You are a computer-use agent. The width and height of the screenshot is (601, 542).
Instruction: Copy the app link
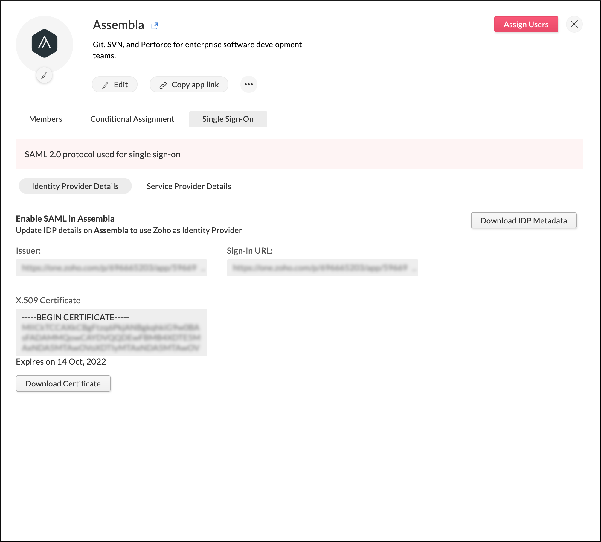[x=189, y=85]
